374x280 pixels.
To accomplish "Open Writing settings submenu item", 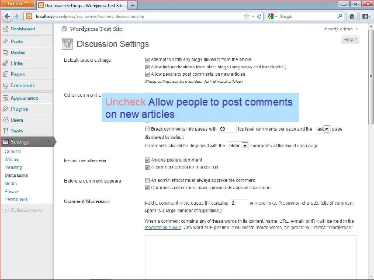I will (12, 159).
